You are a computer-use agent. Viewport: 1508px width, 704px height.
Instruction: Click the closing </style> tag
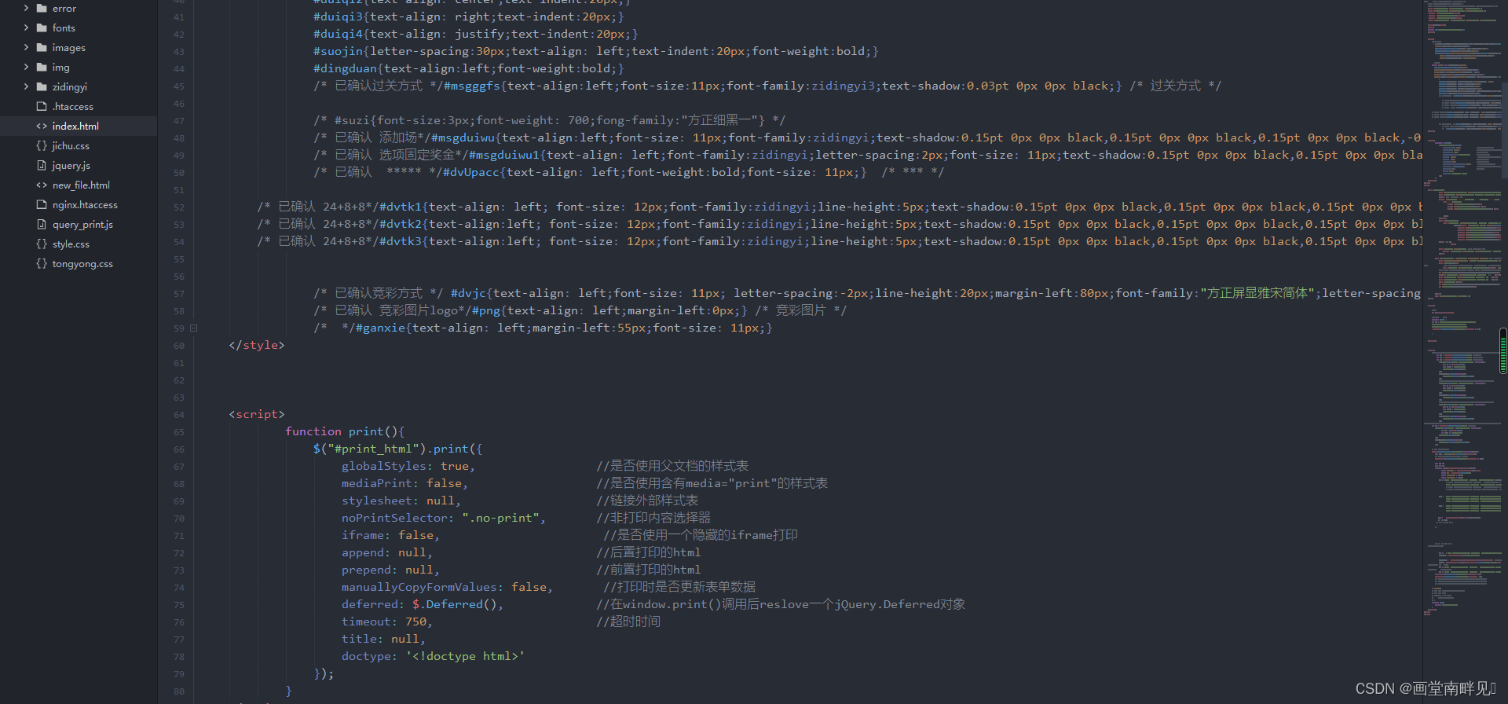[257, 345]
